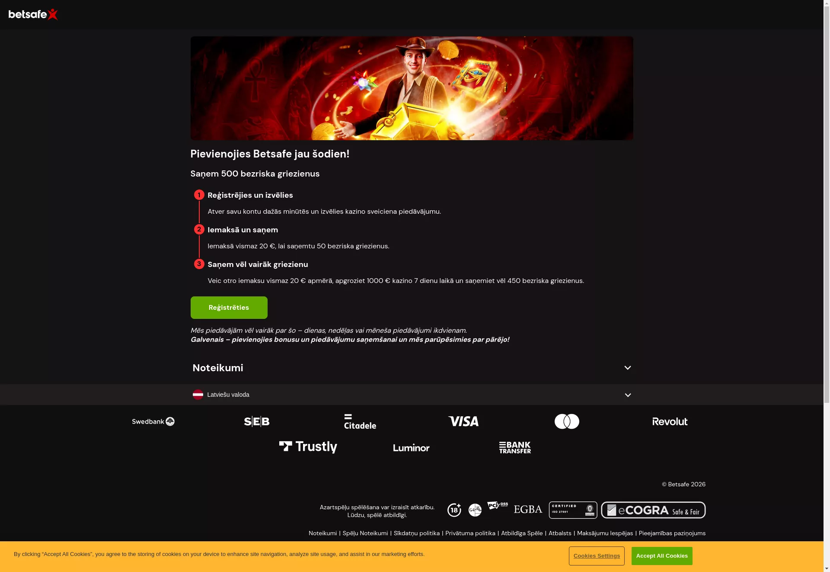Click the Cookies Settings button

coord(597,556)
